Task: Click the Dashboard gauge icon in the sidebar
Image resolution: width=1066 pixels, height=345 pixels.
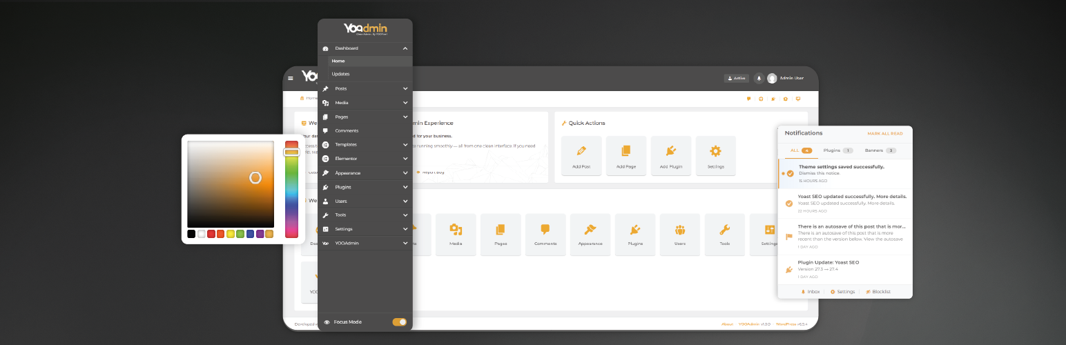Action: 326,48
